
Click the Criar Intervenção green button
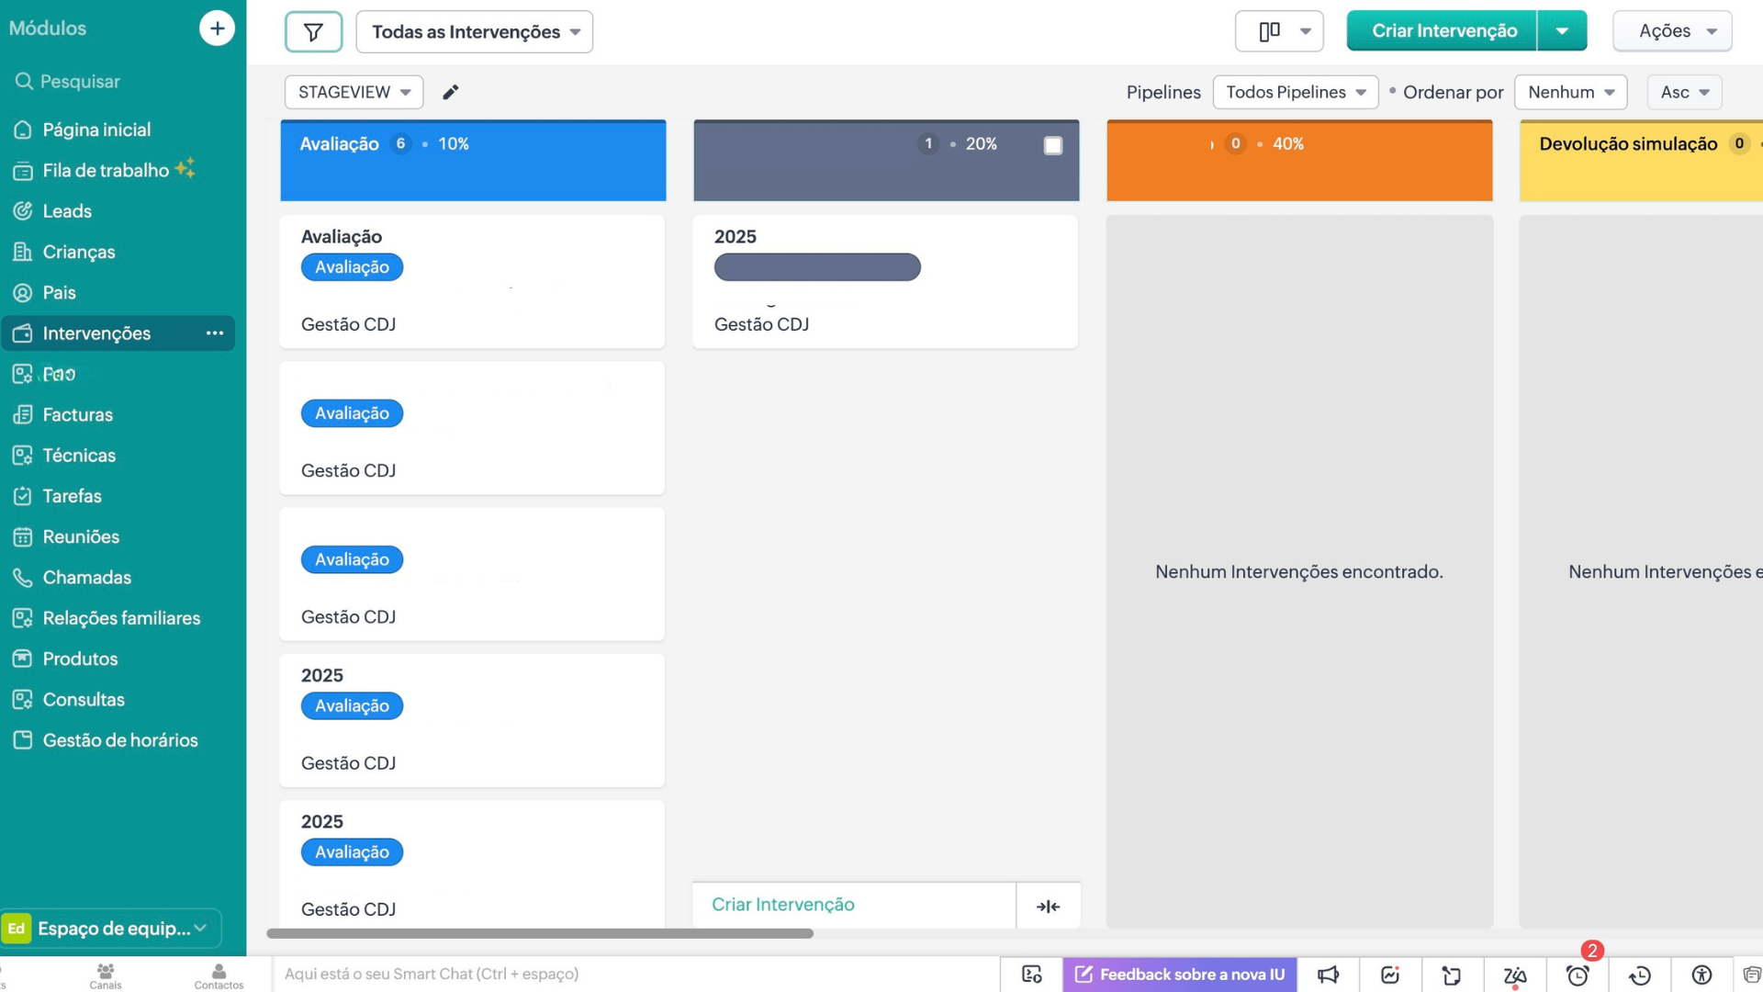point(1443,31)
